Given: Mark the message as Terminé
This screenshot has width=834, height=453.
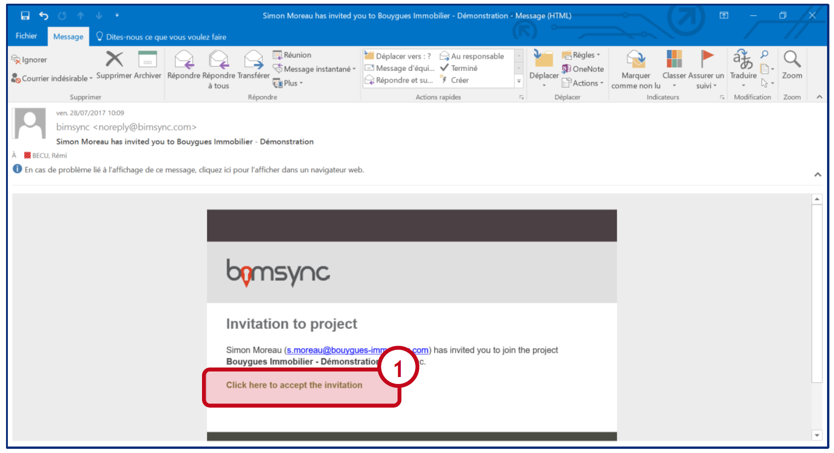Looking at the screenshot, I should (x=459, y=68).
